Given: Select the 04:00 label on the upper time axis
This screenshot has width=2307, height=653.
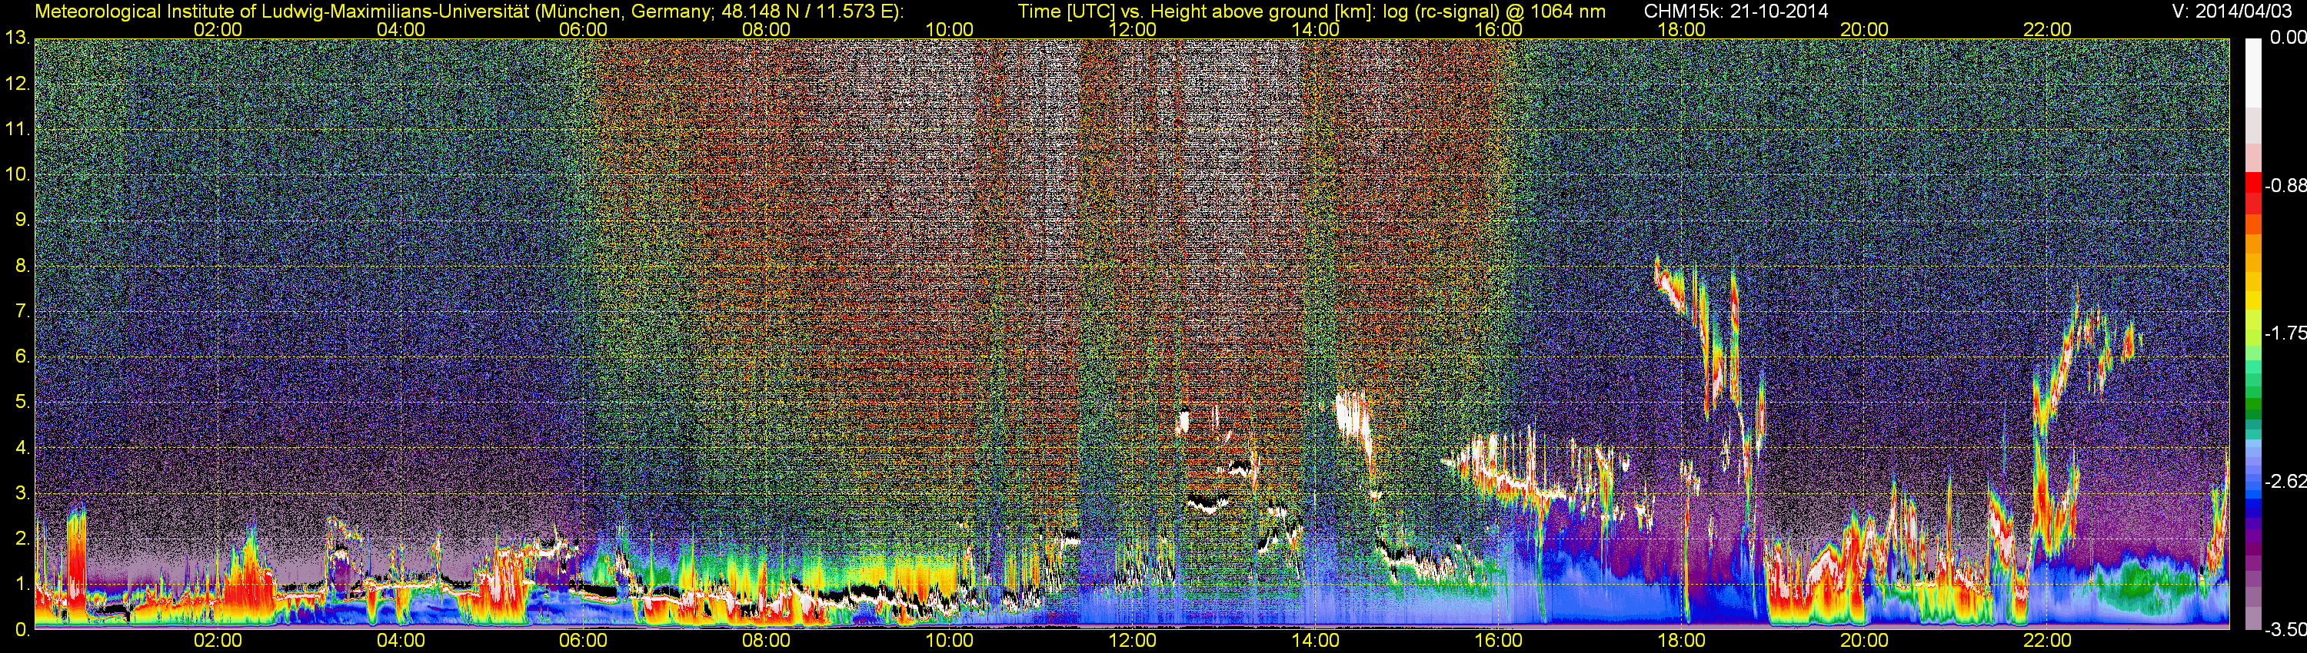Looking at the screenshot, I should click(x=401, y=29).
